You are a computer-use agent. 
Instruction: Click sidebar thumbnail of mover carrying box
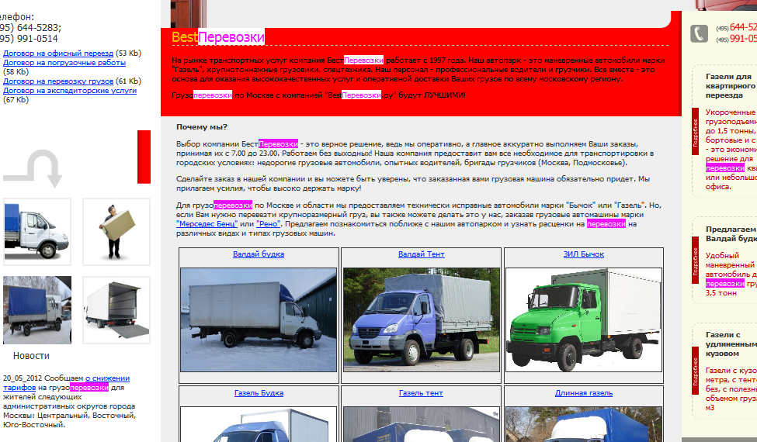pyautogui.click(x=116, y=231)
